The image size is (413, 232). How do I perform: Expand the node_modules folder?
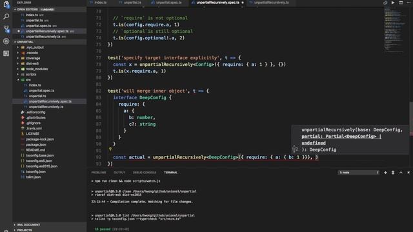coord(37,69)
